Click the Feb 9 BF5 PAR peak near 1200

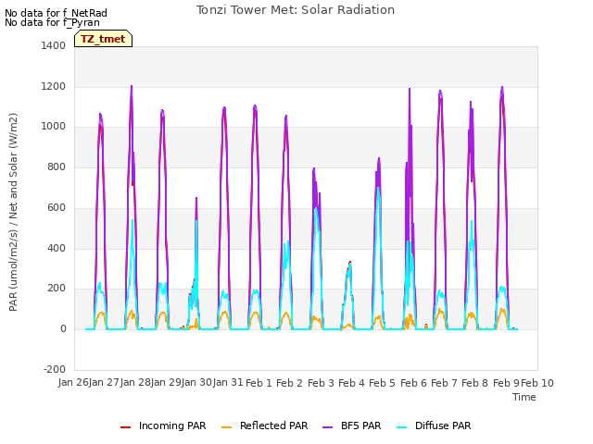pyautogui.click(x=502, y=88)
